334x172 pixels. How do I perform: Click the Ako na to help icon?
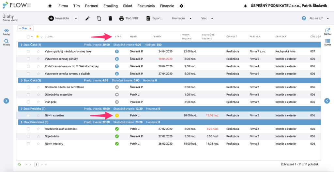304,18
